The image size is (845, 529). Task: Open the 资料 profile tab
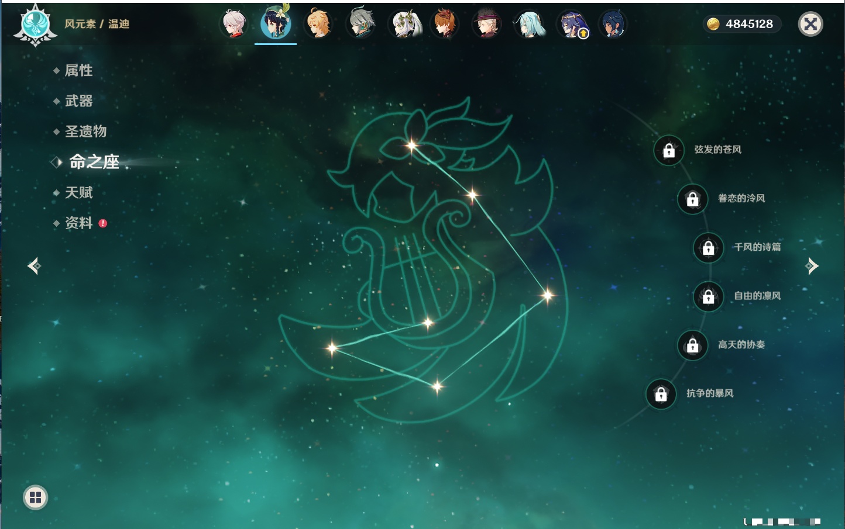(78, 223)
